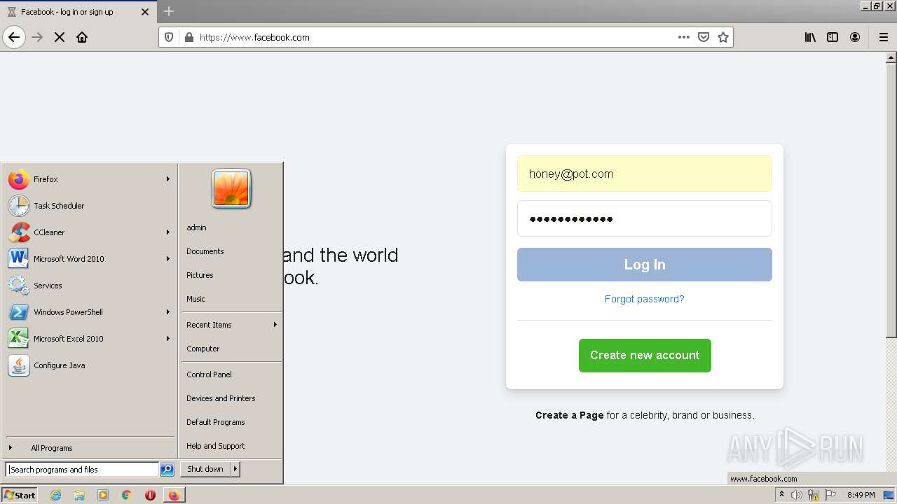897x504 pixels.
Task: Click the Log In button
Action: coord(644,265)
